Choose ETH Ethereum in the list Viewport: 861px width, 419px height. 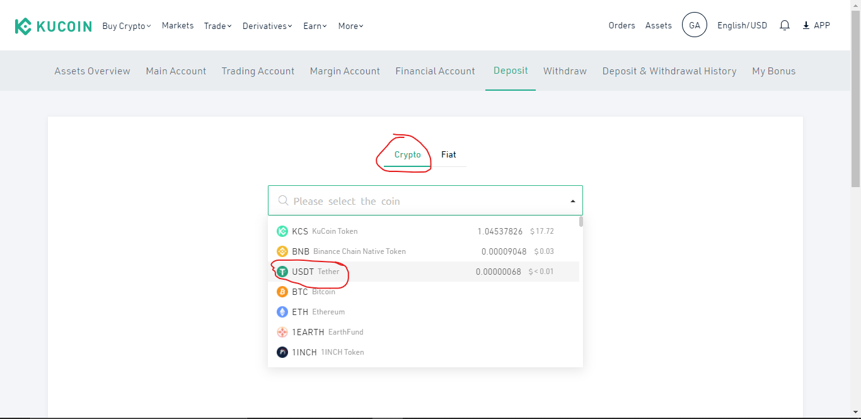pos(424,312)
